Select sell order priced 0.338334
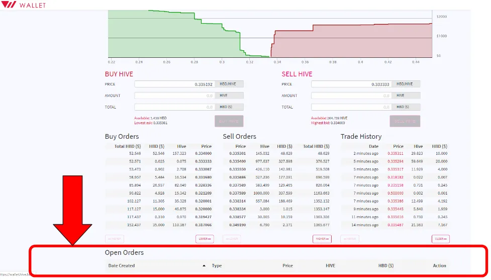 pos(277,209)
